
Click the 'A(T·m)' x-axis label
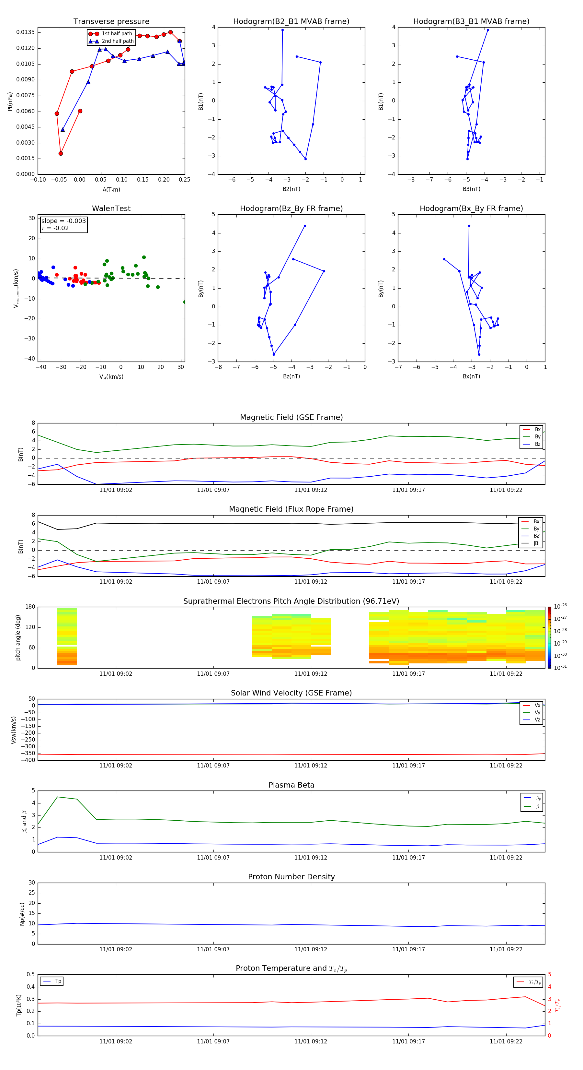tap(111, 190)
